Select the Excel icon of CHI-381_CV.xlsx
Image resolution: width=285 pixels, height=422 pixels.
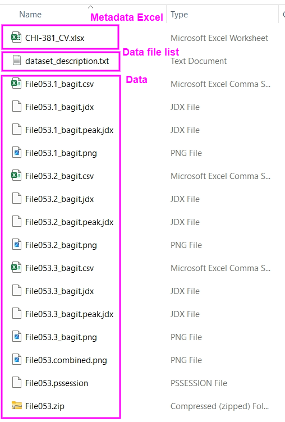tap(16, 38)
